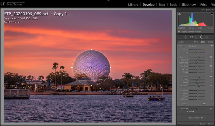Click the Scott Thomas identity plate text
The image size is (215, 126).
[14, 5]
